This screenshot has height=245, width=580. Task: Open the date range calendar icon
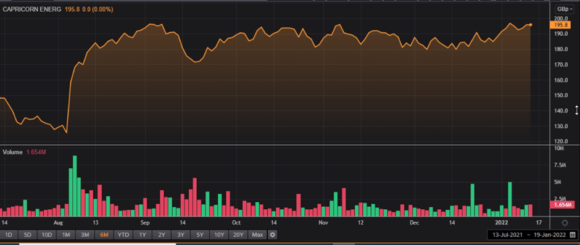(573, 235)
